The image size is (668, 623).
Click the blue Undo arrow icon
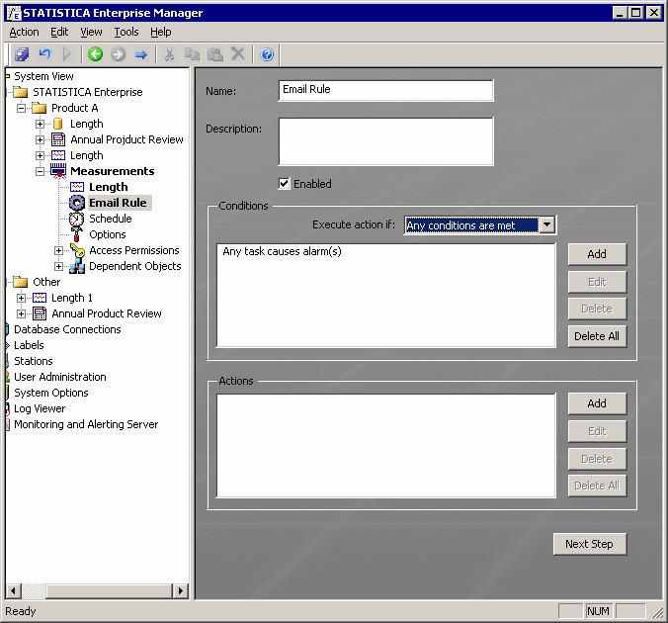coord(44,54)
